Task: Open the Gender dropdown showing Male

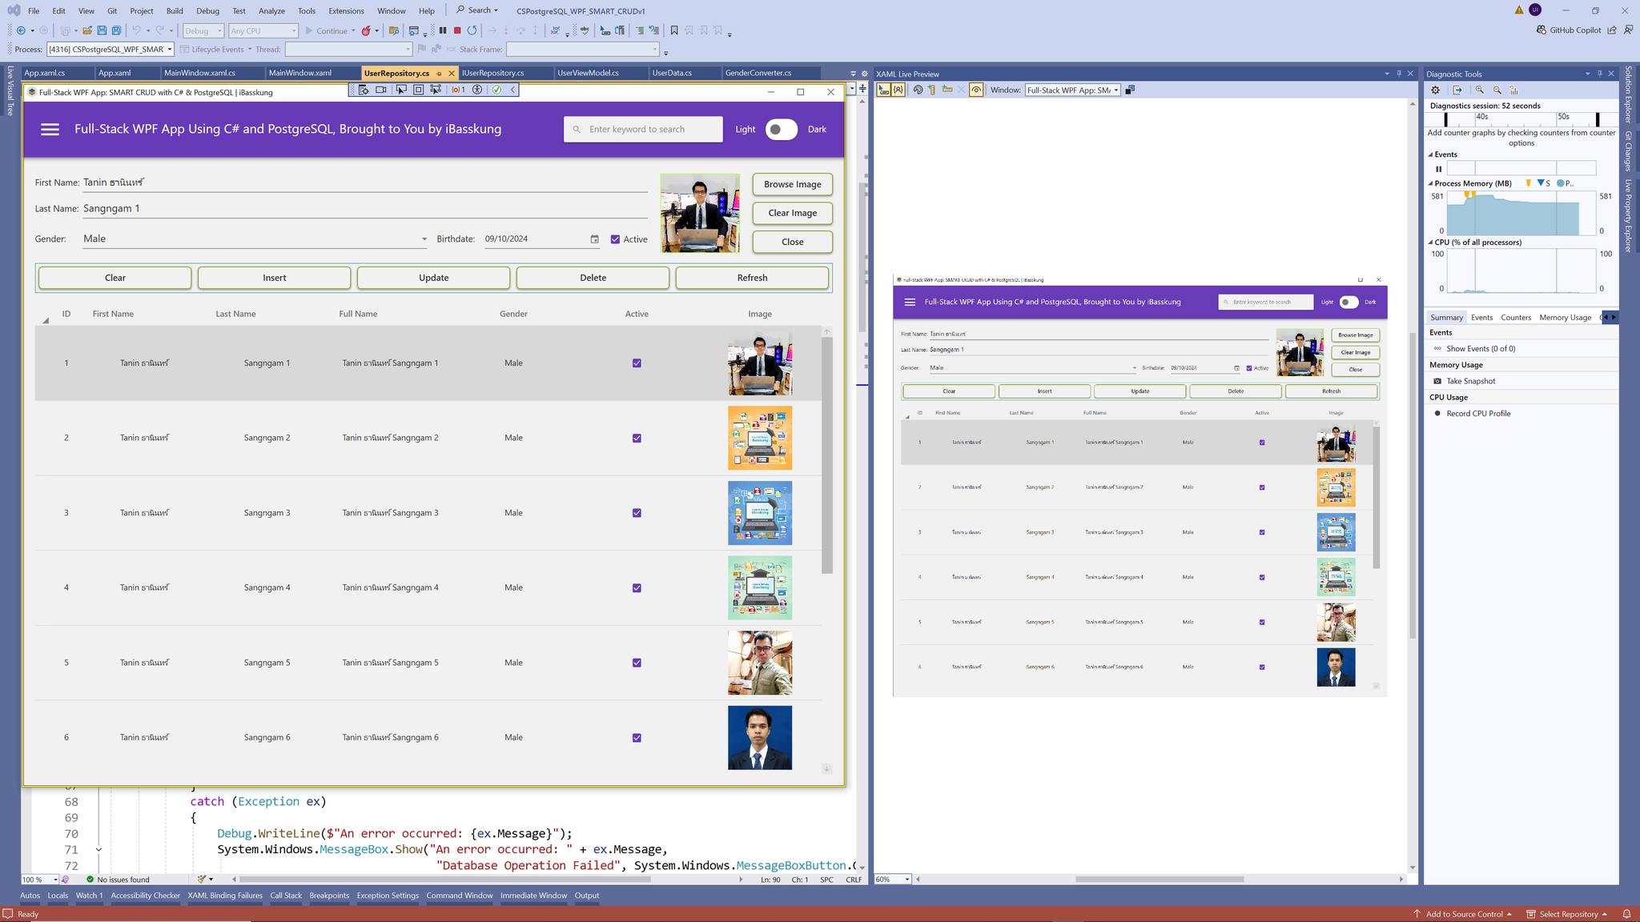Action: point(255,239)
